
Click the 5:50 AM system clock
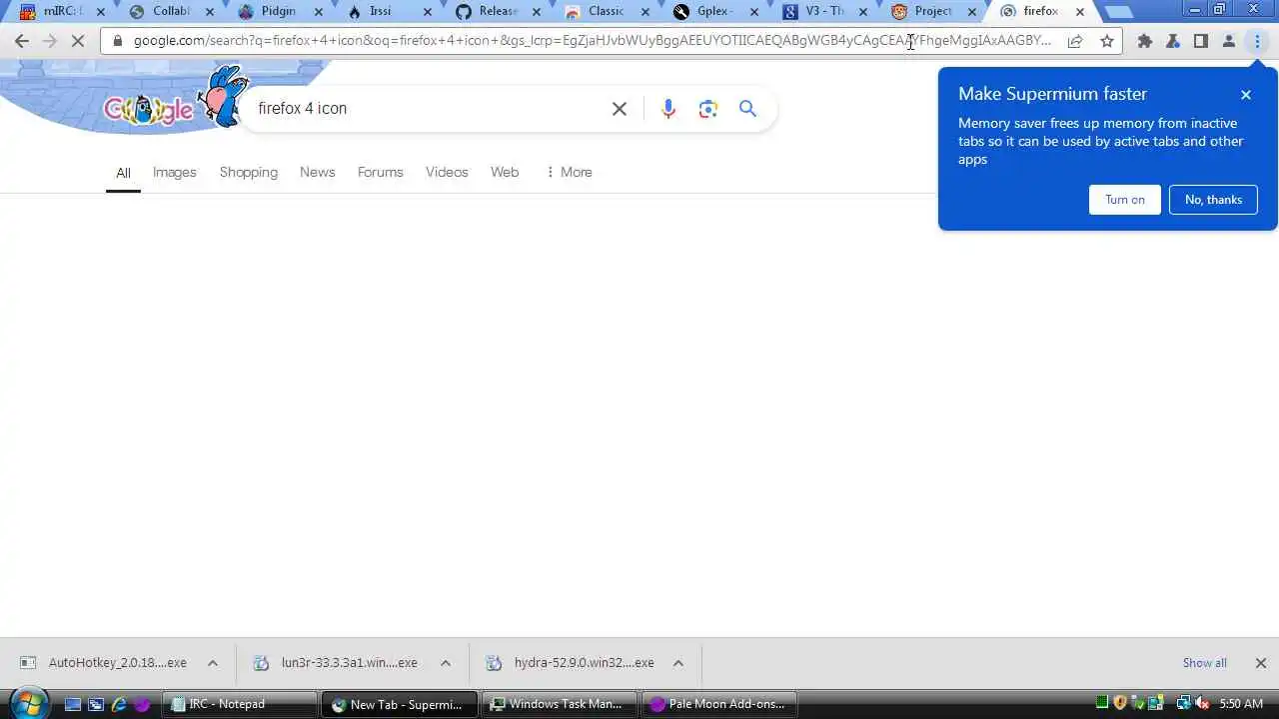[1242, 704]
